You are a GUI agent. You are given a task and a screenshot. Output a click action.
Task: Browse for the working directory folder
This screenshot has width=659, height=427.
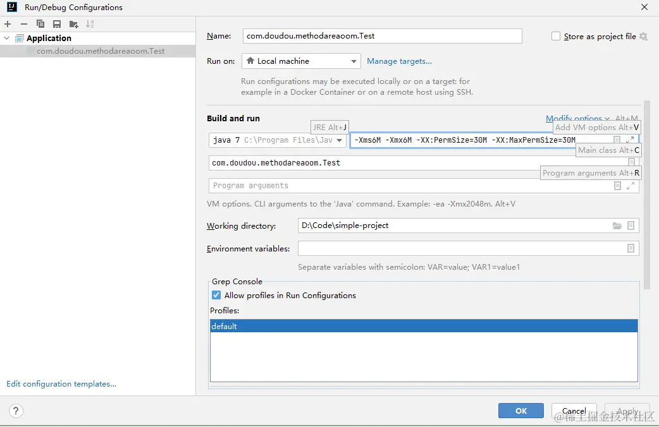click(x=617, y=226)
